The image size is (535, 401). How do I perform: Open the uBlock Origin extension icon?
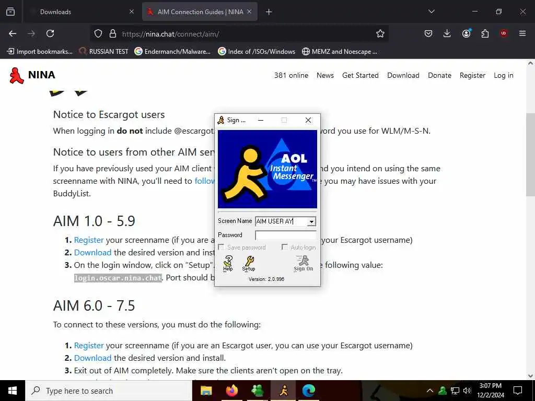[x=504, y=33]
